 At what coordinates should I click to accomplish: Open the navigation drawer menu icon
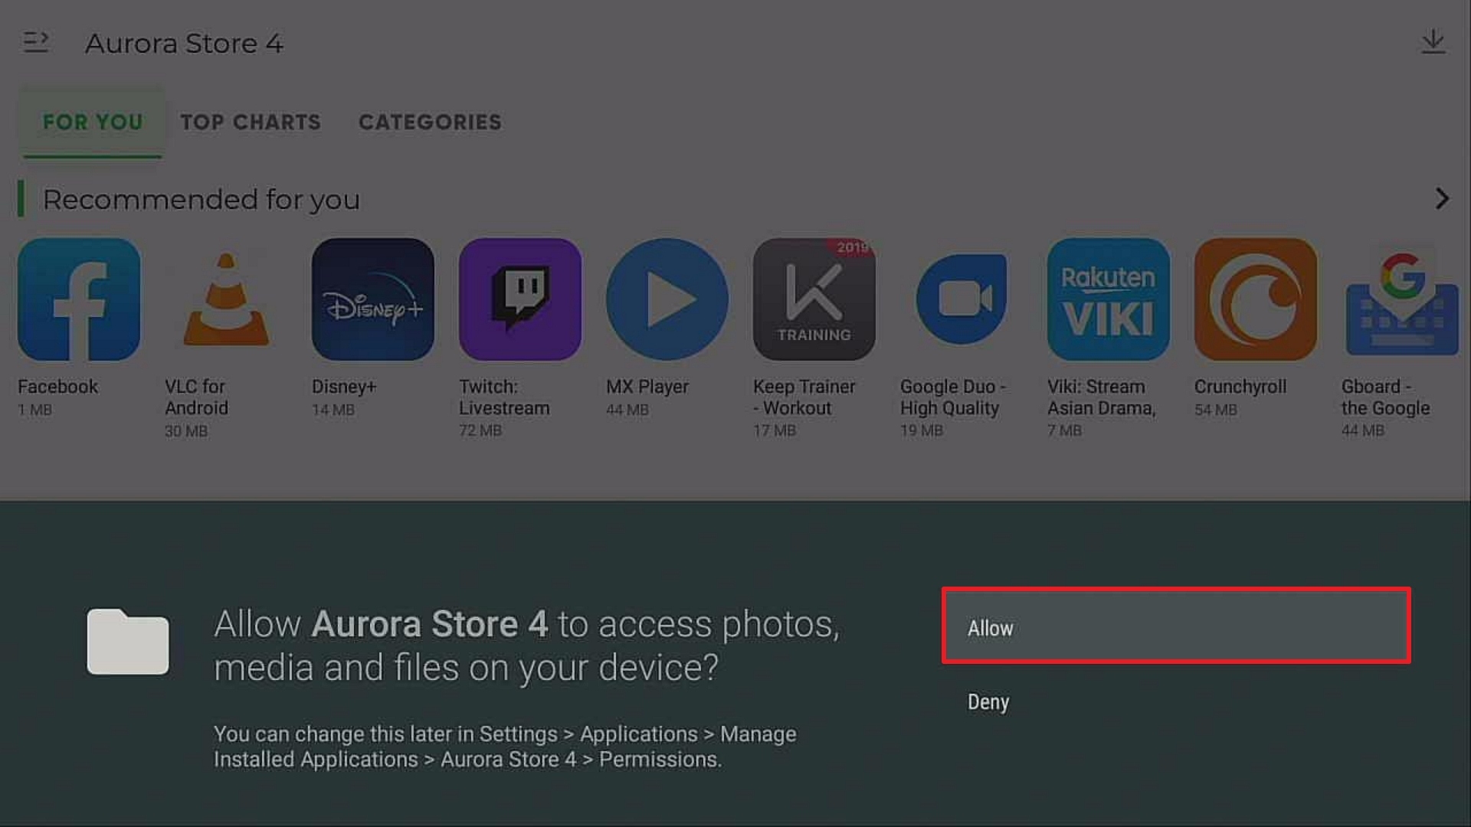(36, 42)
